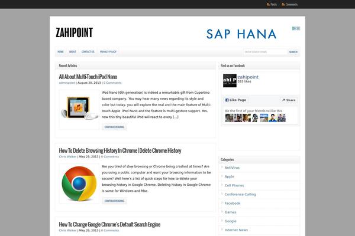Screen dimensions: 355x236
Task: Click the iPod Nano article thumbnail
Action: [x=79, y=110]
